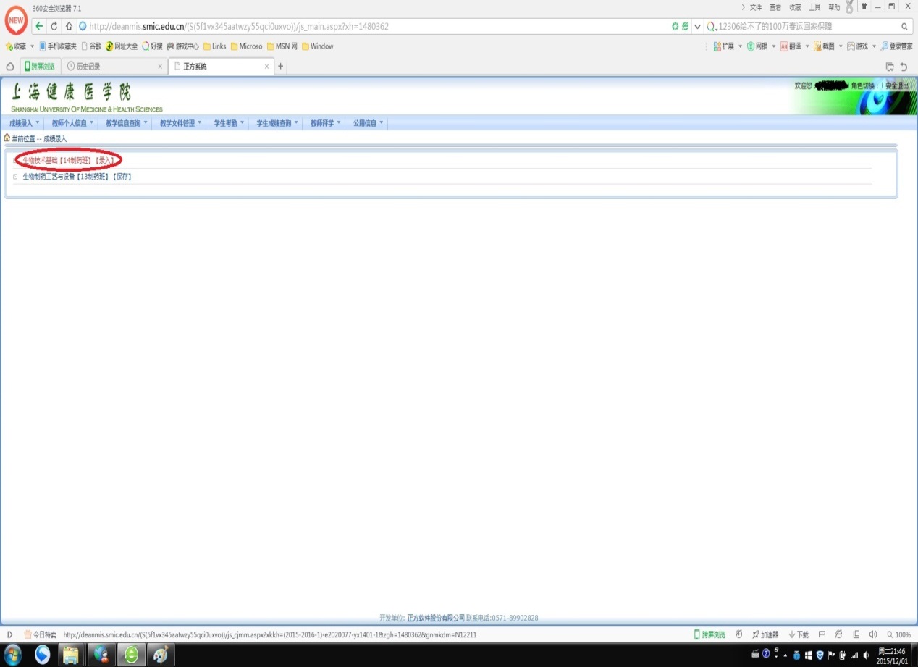The image size is (918, 667).
Task: Click 加速器 in status bar
Action: click(765, 634)
